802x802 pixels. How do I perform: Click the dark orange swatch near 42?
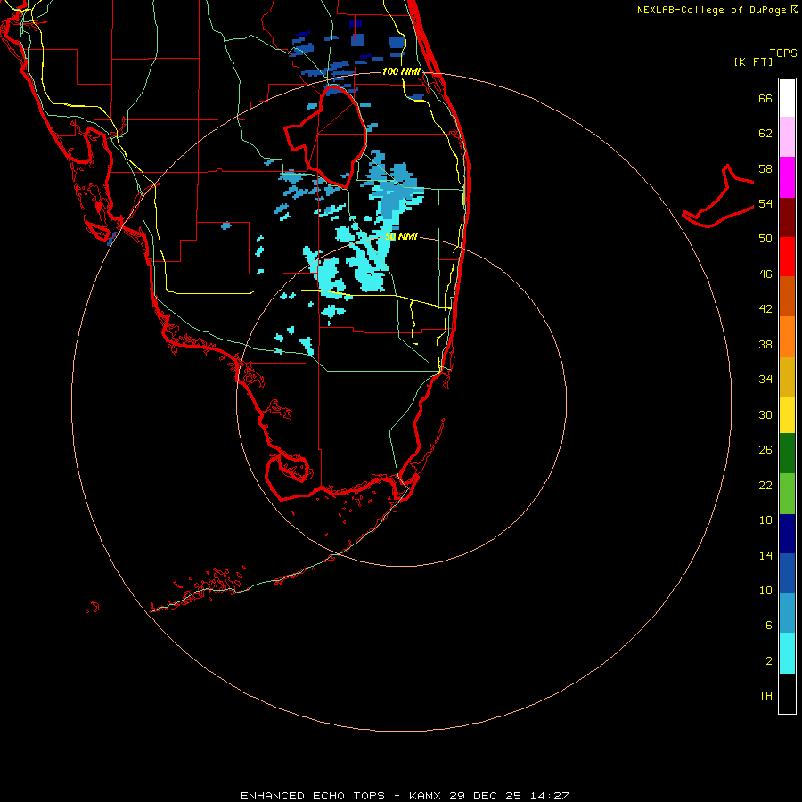787,296
